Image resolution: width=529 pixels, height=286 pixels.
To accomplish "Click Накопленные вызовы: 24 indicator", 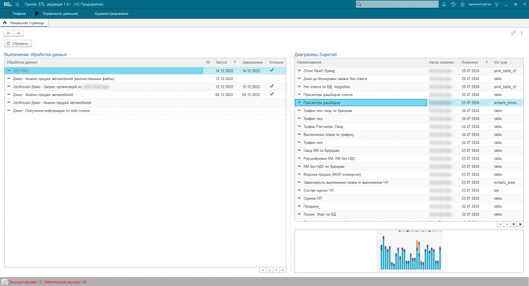I will tap(66, 282).
